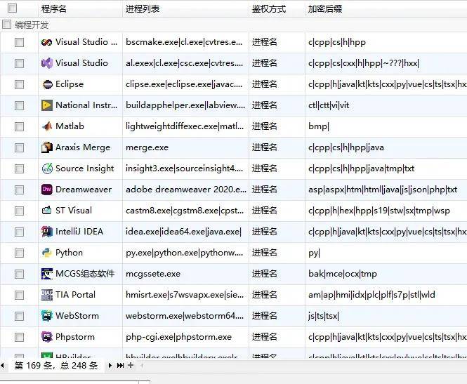The width and height of the screenshot is (467, 384).
Task: Check the Araxis Merge row checkbox
Action: 20,147
